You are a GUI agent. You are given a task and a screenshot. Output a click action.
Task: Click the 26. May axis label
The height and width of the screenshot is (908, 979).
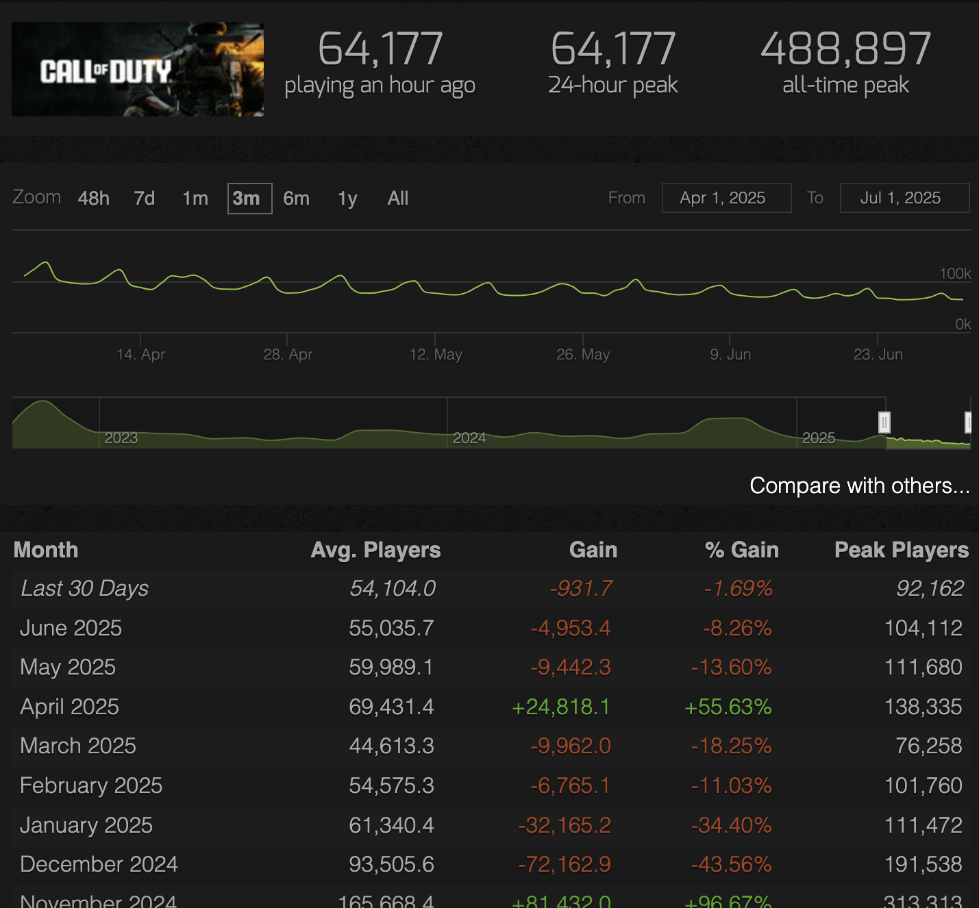(x=583, y=354)
